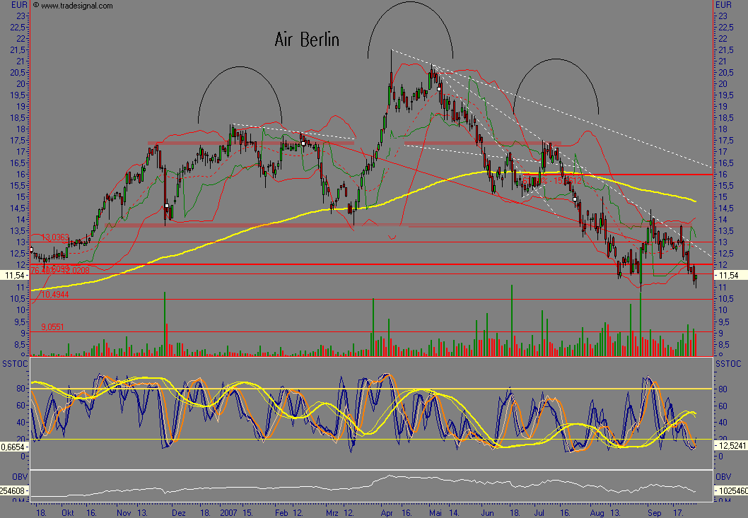The image size is (748, 518).
Task: Select the 10,4944 level label
Action: coord(55,294)
